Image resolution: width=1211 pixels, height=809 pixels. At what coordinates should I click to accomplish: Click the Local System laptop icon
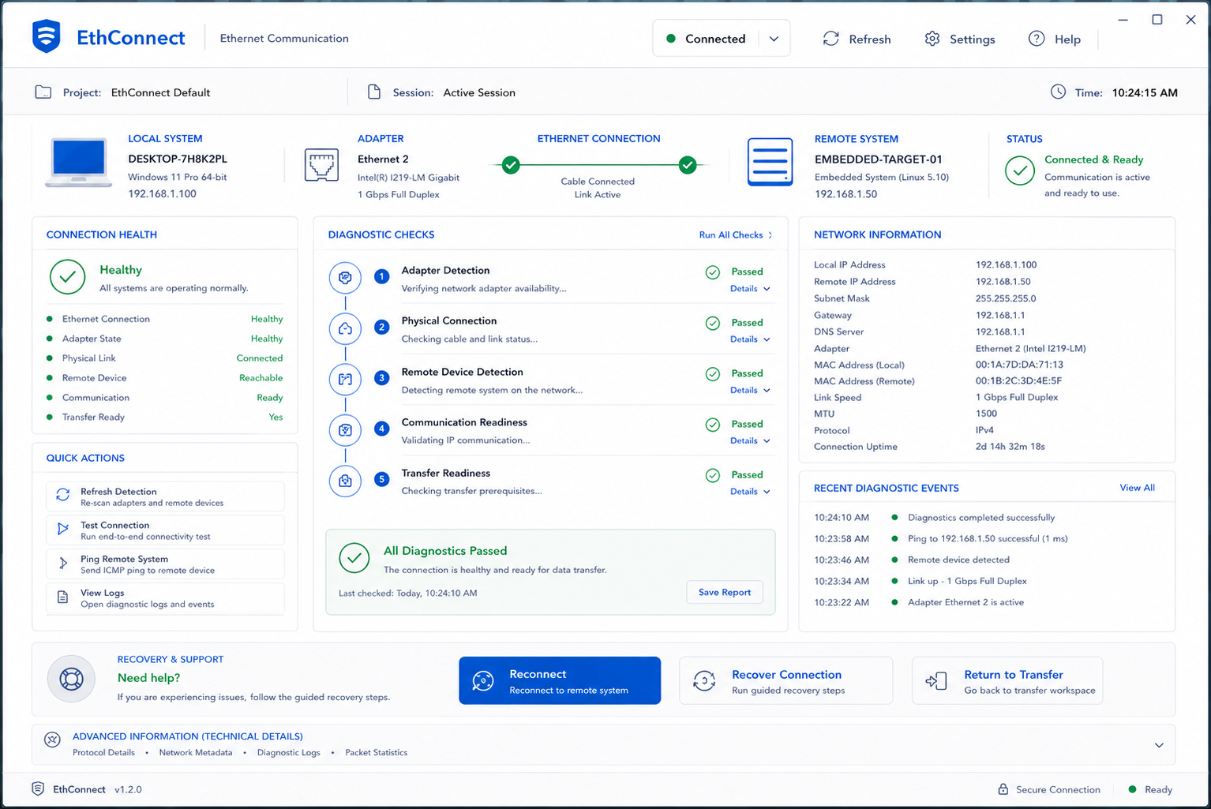click(78, 163)
